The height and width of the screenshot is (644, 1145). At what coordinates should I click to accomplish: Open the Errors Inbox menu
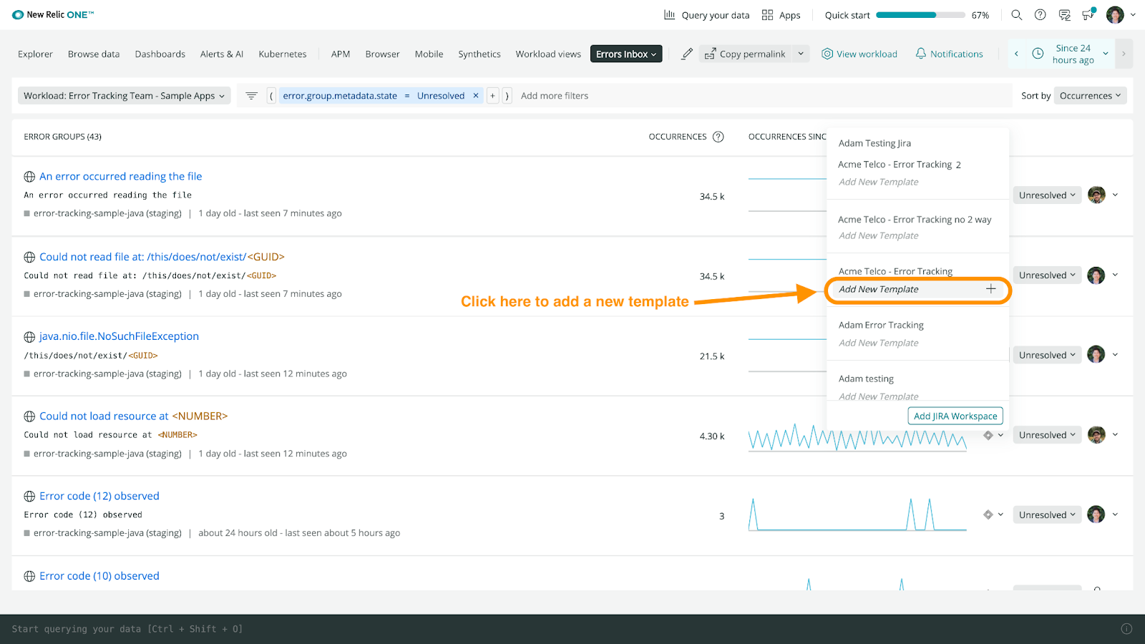[x=625, y=53]
